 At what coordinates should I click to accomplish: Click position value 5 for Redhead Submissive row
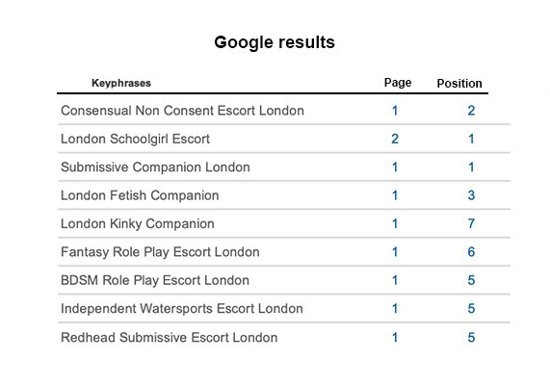[471, 337]
